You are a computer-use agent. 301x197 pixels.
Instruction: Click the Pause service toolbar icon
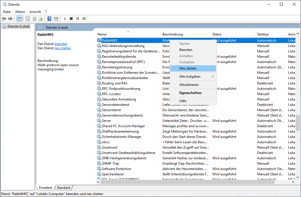pyautogui.click(x=77, y=19)
